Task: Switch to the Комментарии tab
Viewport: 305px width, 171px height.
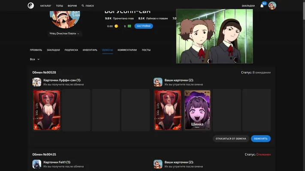Action: (127, 50)
